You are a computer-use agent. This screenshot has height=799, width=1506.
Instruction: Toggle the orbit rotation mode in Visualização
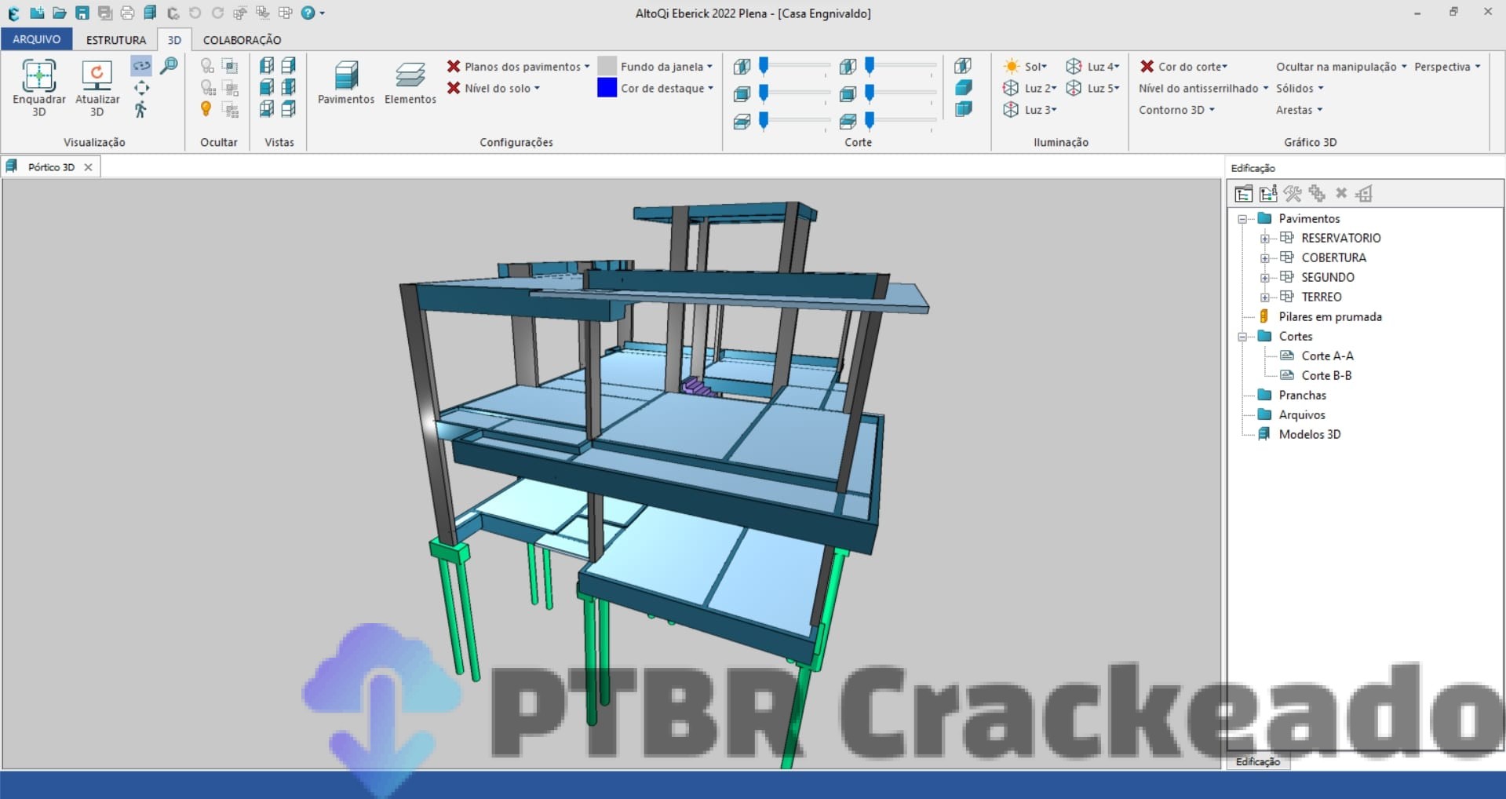pos(141,66)
